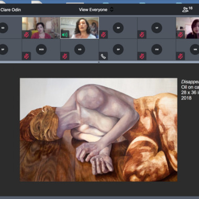Click the muted mic icon on KD tile

65,56
